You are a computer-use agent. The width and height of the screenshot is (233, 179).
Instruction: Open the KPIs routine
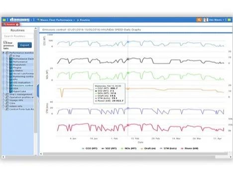15,79
